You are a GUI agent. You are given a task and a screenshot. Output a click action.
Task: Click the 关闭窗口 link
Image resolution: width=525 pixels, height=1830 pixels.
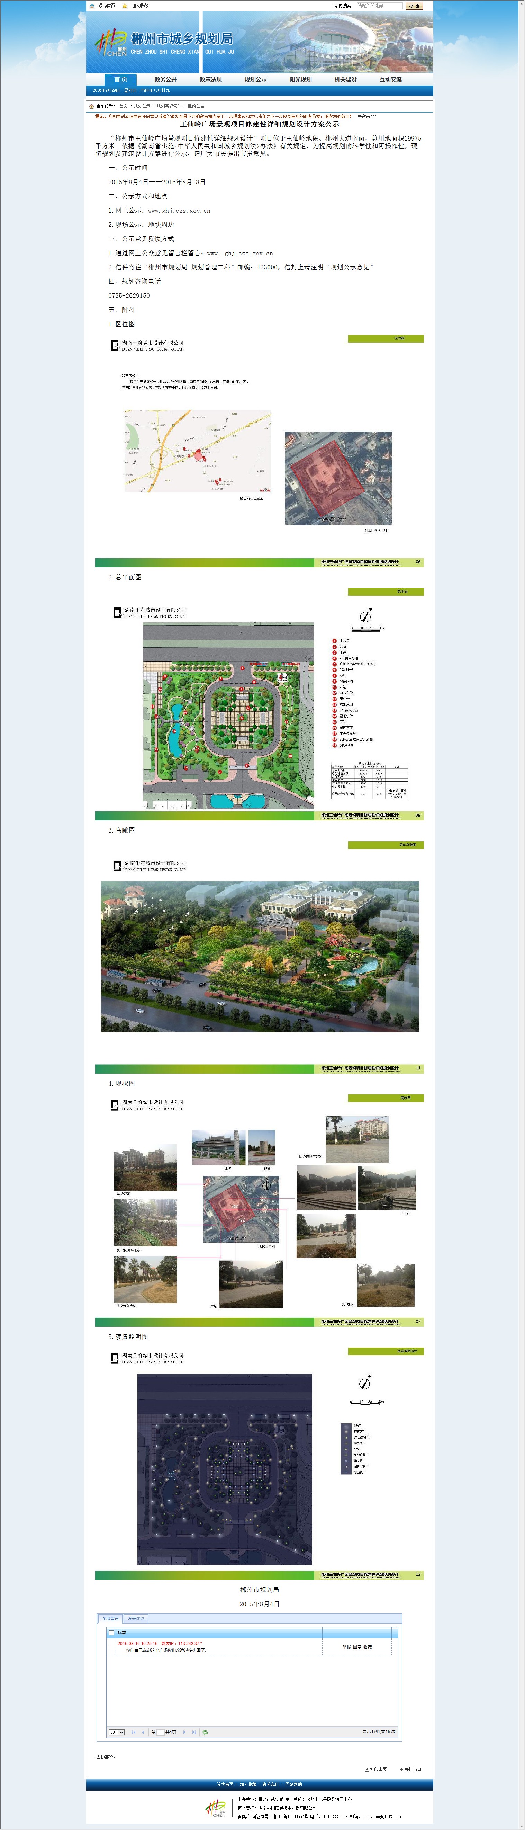[x=411, y=1770]
